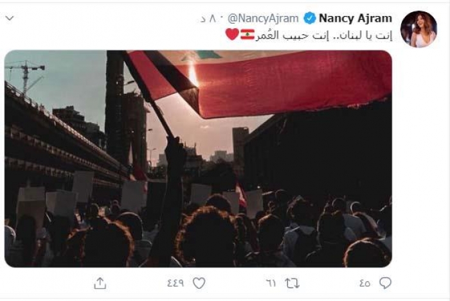The image size is (450, 301).
Task: Like the tweet with the heart icon
Action: 199,283
